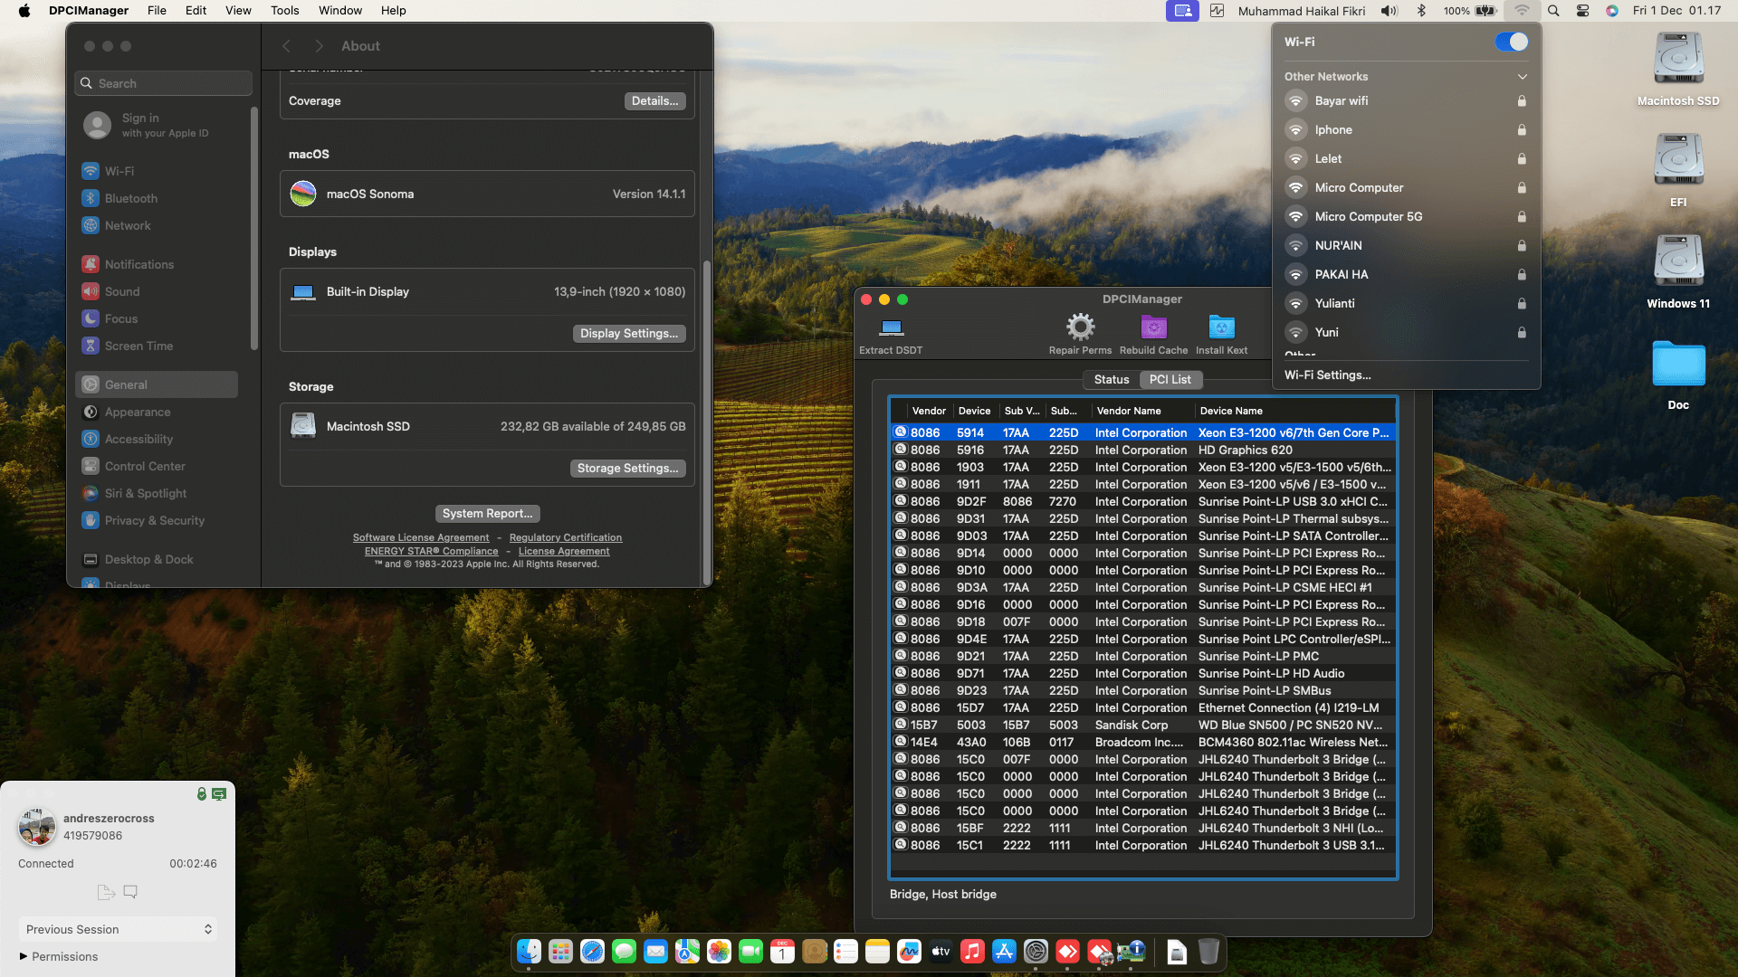Open the Tools menu in menu bar
This screenshot has height=977, width=1738.
pos(284,11)
